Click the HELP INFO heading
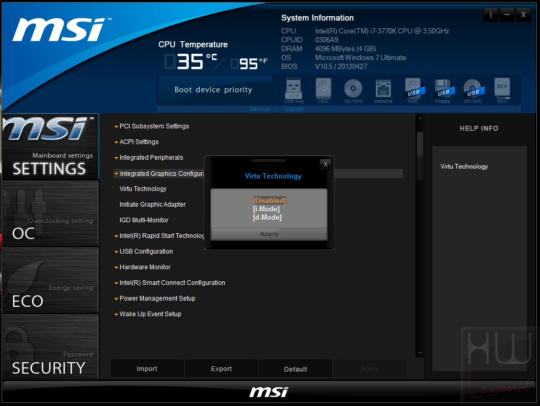540x406 pixels. (x=479, y=128)
